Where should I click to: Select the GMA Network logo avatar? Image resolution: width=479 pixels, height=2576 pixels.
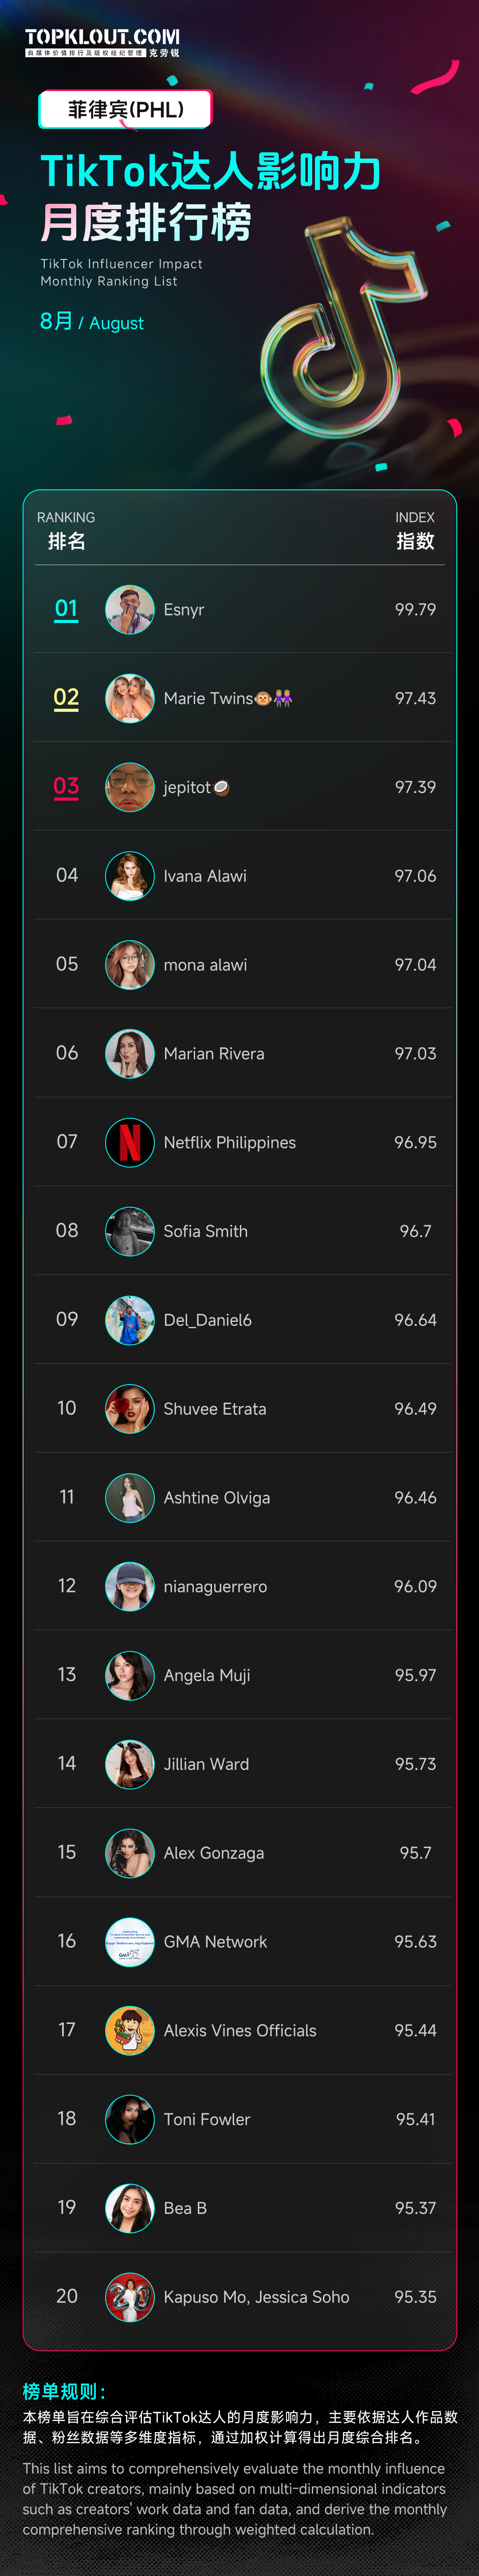[x=130, y=1941]
